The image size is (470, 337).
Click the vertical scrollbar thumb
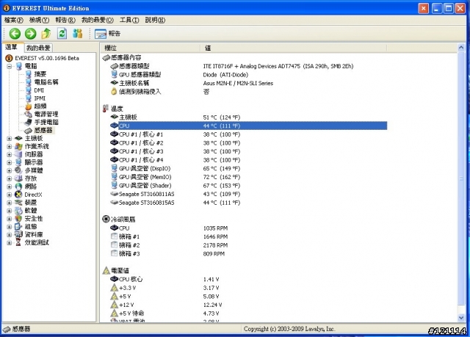point(461,178)
